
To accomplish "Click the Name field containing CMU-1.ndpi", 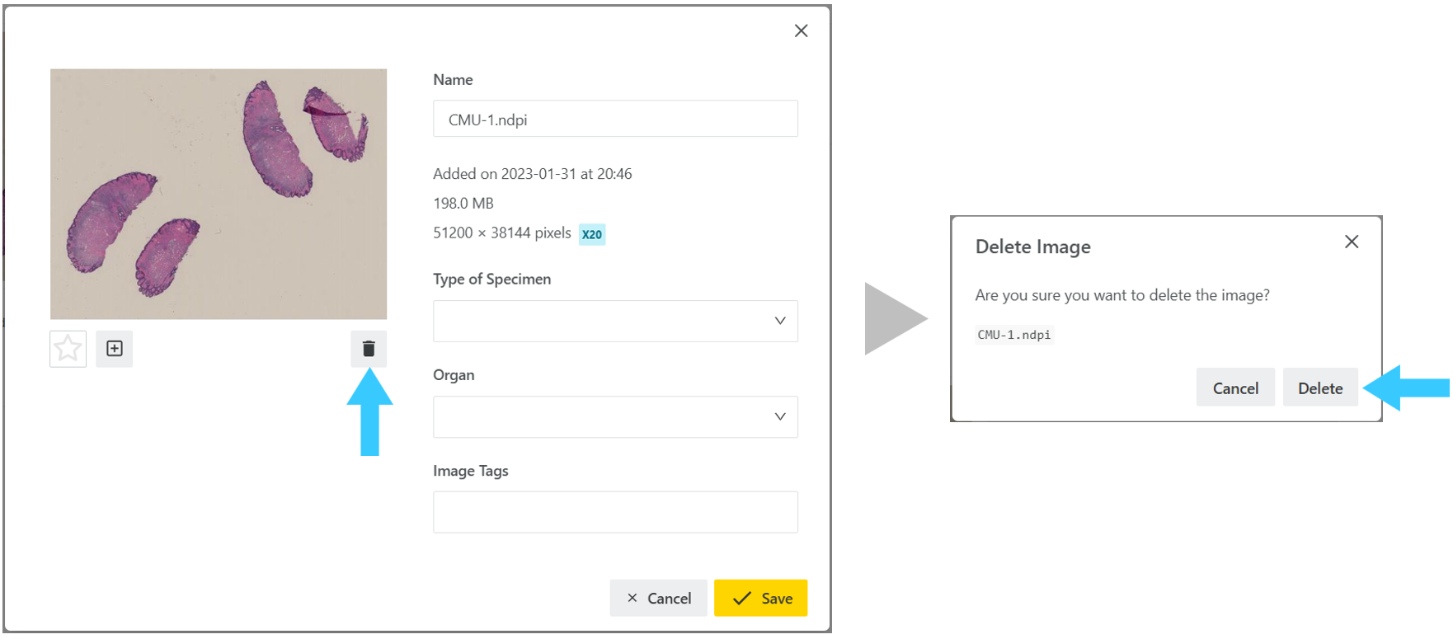I will [x=615, y=119].
